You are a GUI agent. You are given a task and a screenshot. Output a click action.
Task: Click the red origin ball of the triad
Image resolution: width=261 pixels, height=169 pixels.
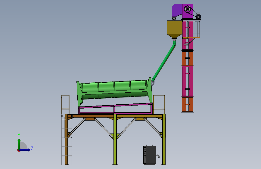[19, 150]
